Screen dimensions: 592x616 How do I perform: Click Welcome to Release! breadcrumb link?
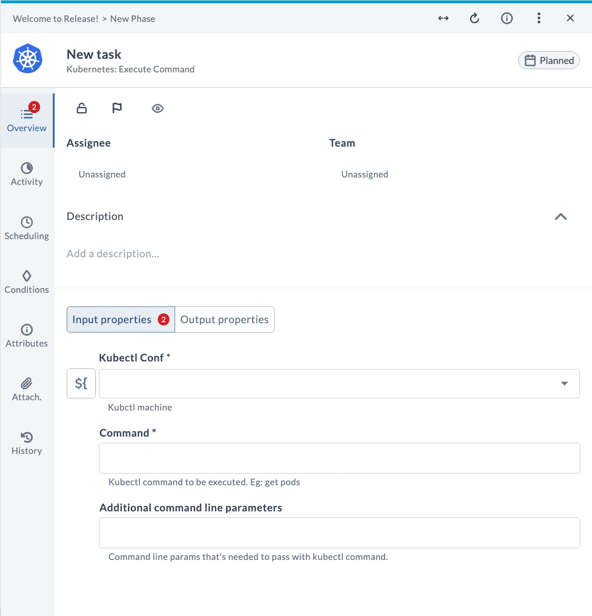[56, 19]
